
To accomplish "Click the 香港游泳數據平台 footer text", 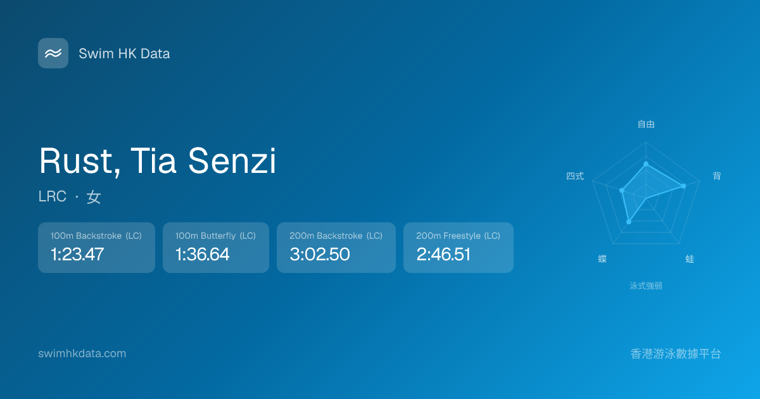I will (676, 353).
